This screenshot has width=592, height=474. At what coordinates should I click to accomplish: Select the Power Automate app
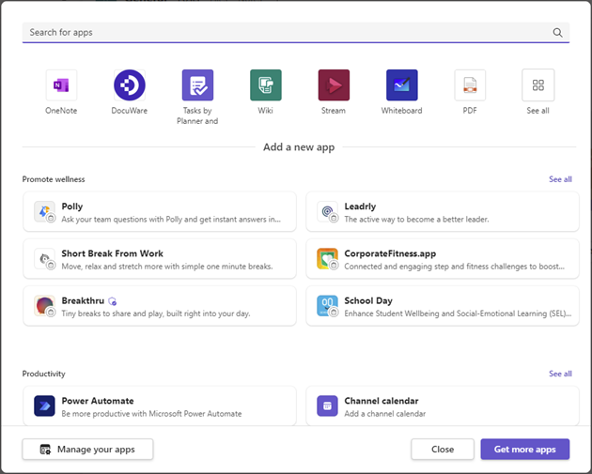tap(160, 405)
